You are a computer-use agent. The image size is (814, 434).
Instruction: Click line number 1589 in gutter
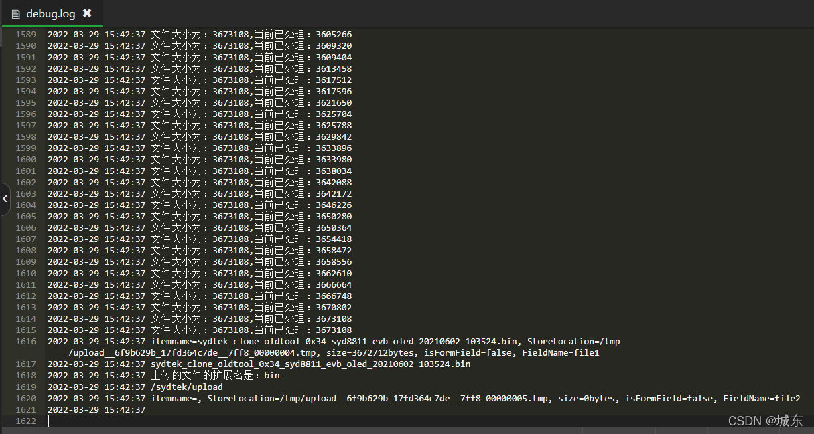coord(25,35)
